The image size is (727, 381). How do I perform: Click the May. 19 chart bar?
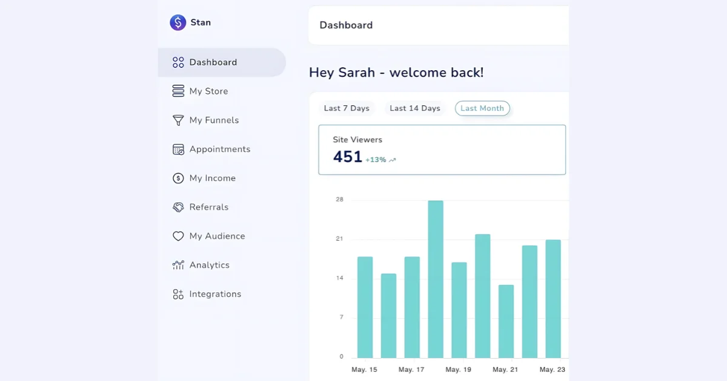pos(459,310)
